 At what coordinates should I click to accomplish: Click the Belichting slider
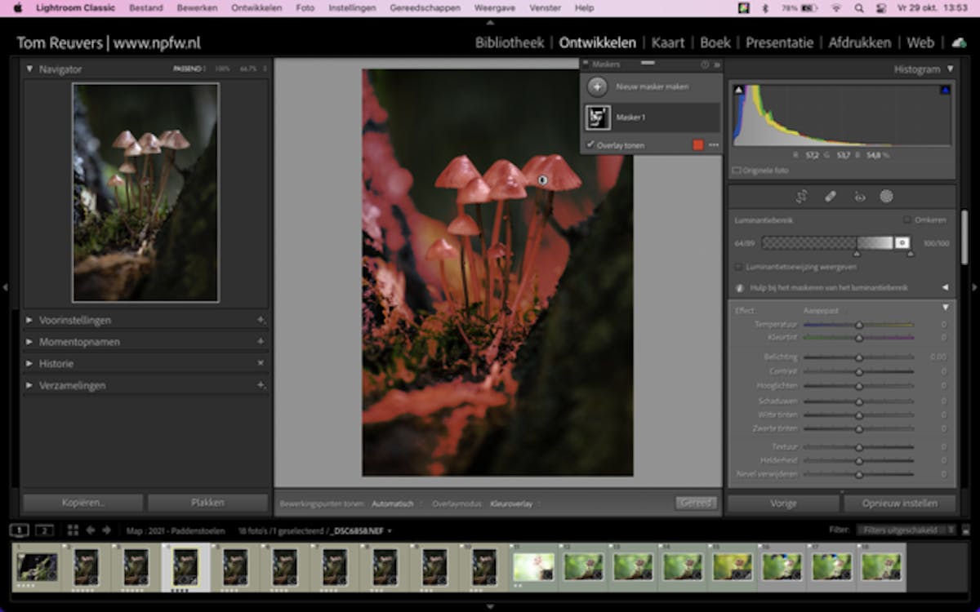point(858,357)
